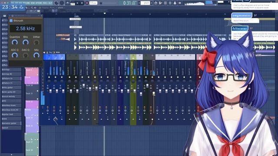This screenshot has height=156, width=278.
Task: Select Pattern 14 in the list
Action: (11, 78)
